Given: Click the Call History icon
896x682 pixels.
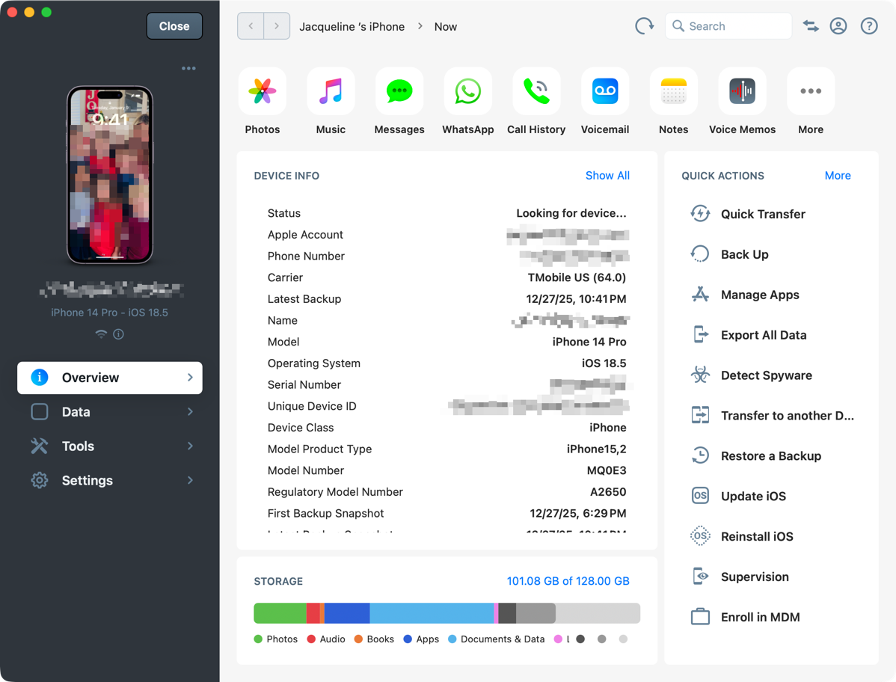Looking at the screenshot, I should [536, 92].
